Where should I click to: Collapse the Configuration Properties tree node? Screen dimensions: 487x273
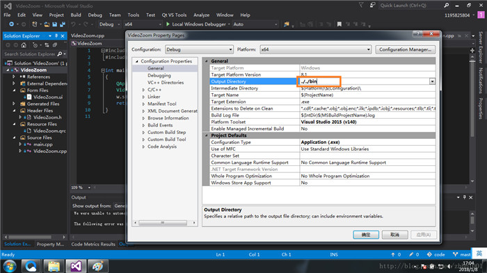coord(136,61)
